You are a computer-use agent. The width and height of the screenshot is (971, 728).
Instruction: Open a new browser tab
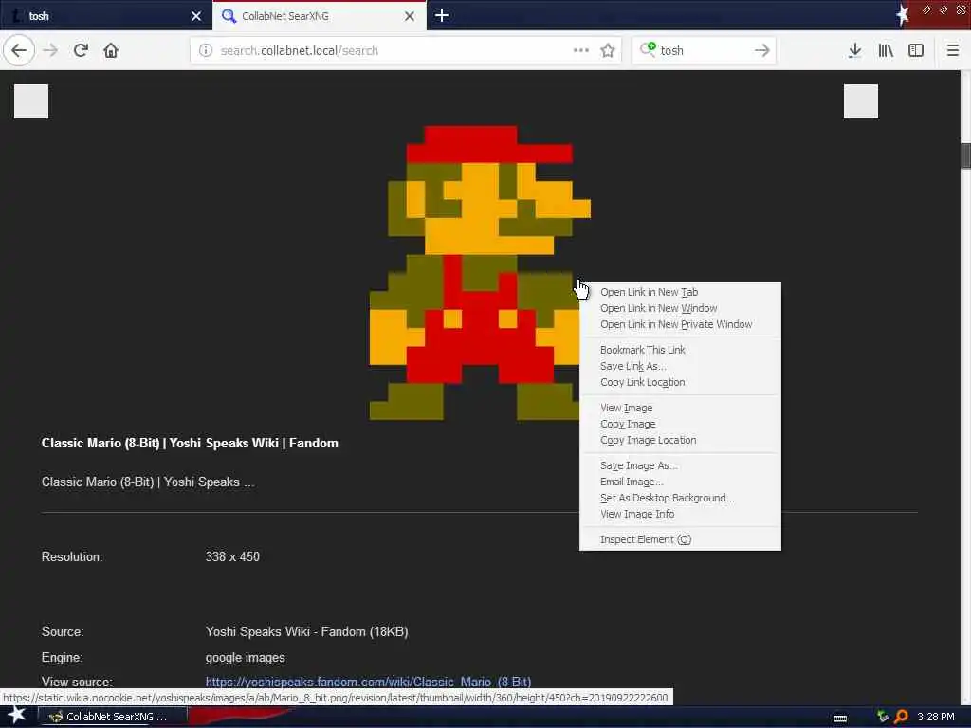coord(442,15)
